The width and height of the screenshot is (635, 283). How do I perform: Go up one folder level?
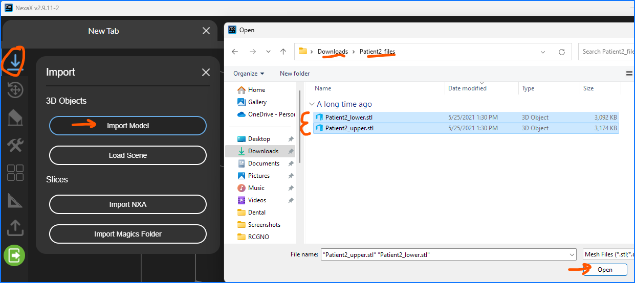click(x=283, y=52)
